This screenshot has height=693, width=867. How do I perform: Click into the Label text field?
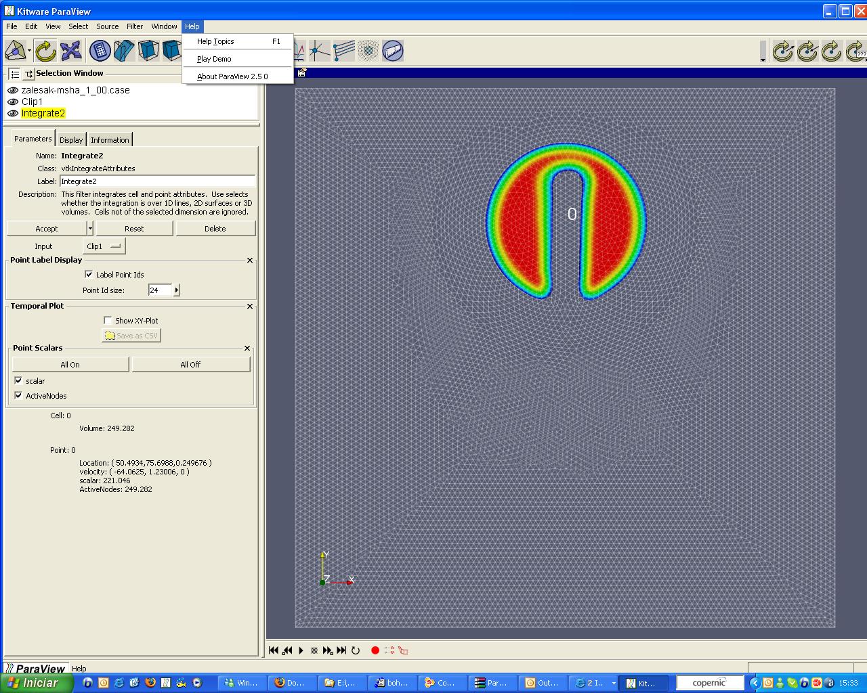(x=157, y=181)
